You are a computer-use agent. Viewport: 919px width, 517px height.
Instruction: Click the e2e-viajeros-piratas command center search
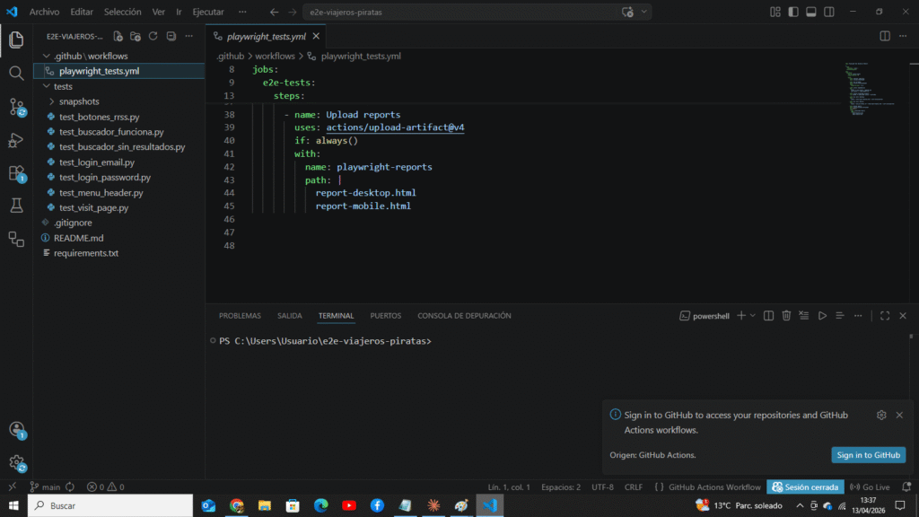click(x=477, y=12)
